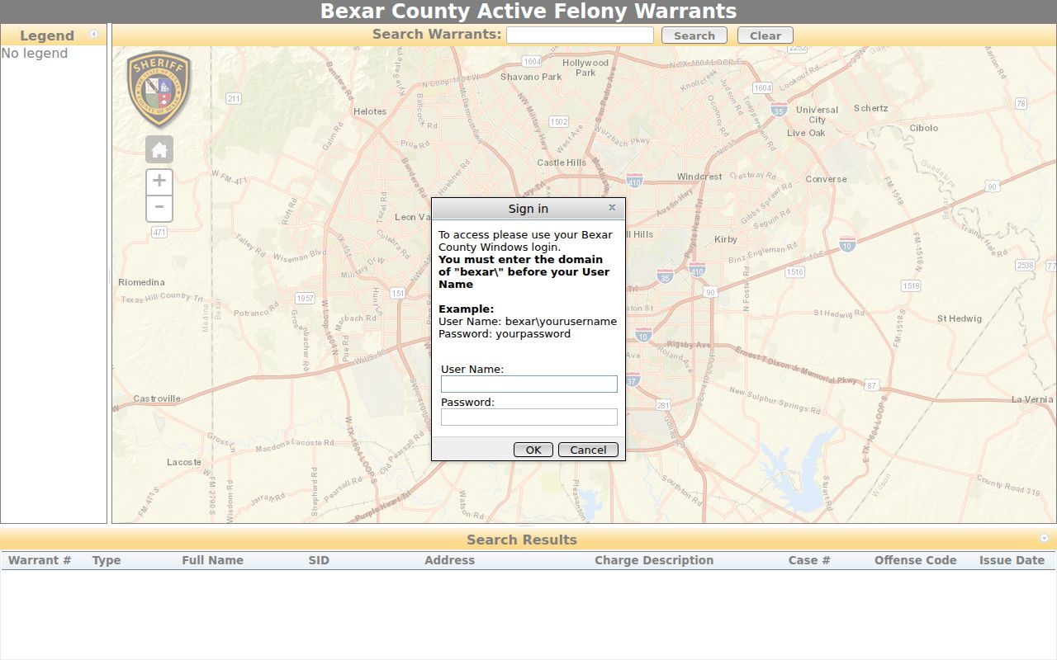This screenshot has width=1057, height=660.
Task: Click the Clear button
Action: 765,35
